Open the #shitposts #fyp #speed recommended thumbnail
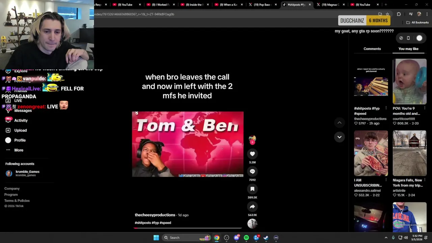Screen dimensions: 432x243 click(x=371, y=81)
